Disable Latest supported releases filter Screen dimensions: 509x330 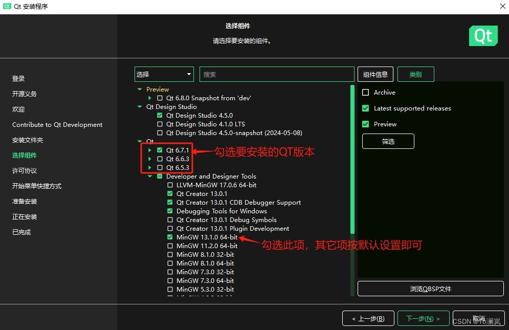click(366, 108)
